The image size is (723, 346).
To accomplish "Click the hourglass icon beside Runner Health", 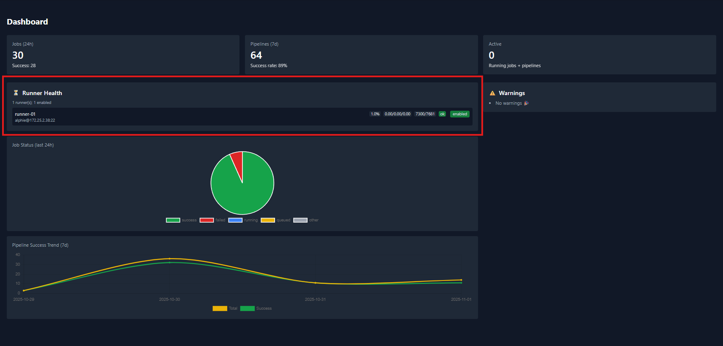I will tap(16, 93).
